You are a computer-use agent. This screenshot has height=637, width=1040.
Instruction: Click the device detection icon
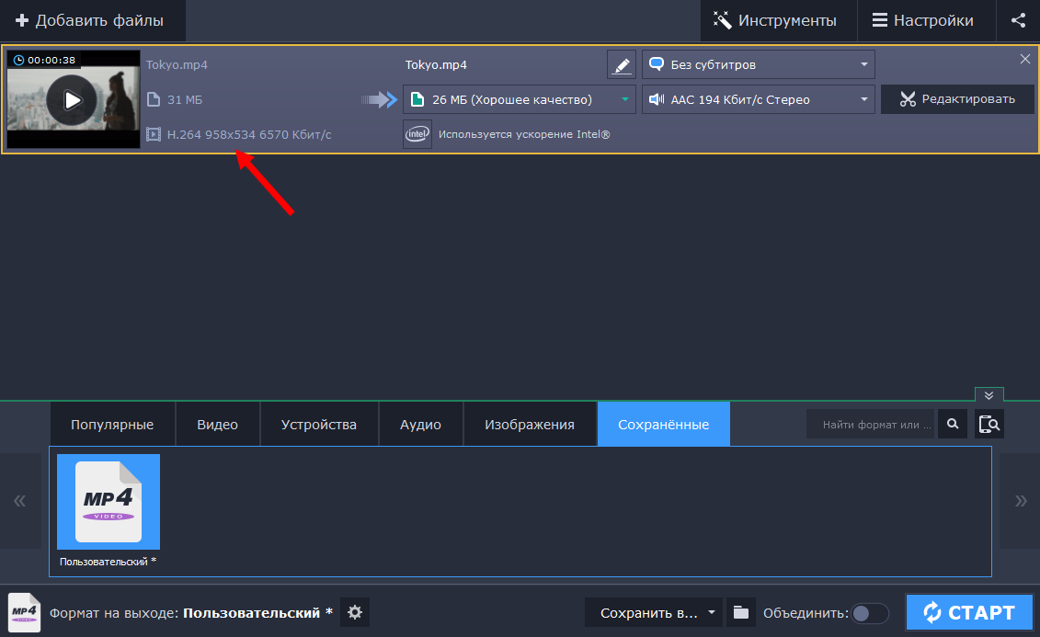[x=989, y=424]
